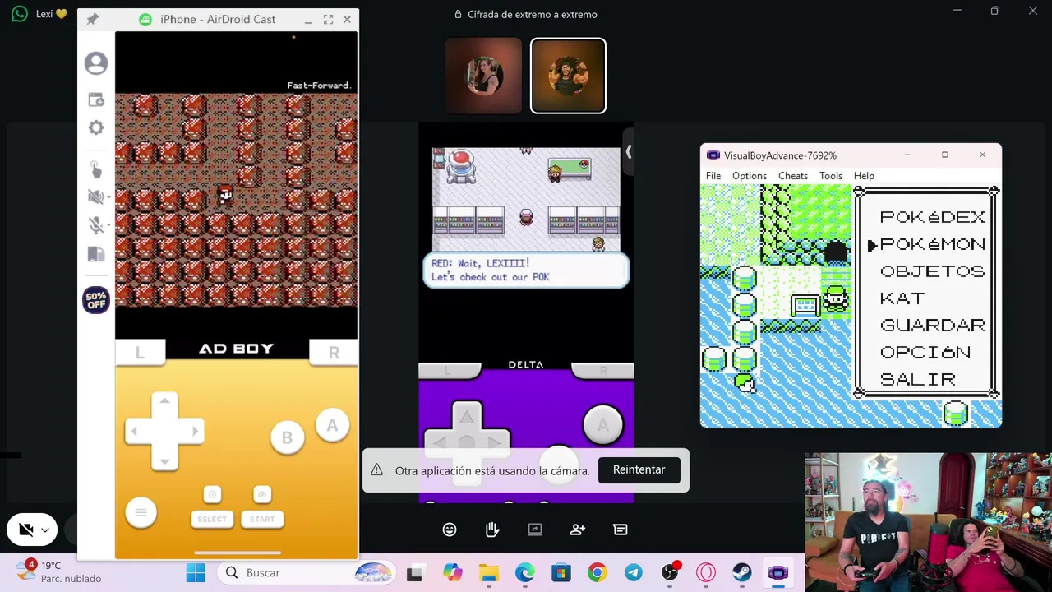Click the screen rotate icon in AirDroid sidebar

96,255
